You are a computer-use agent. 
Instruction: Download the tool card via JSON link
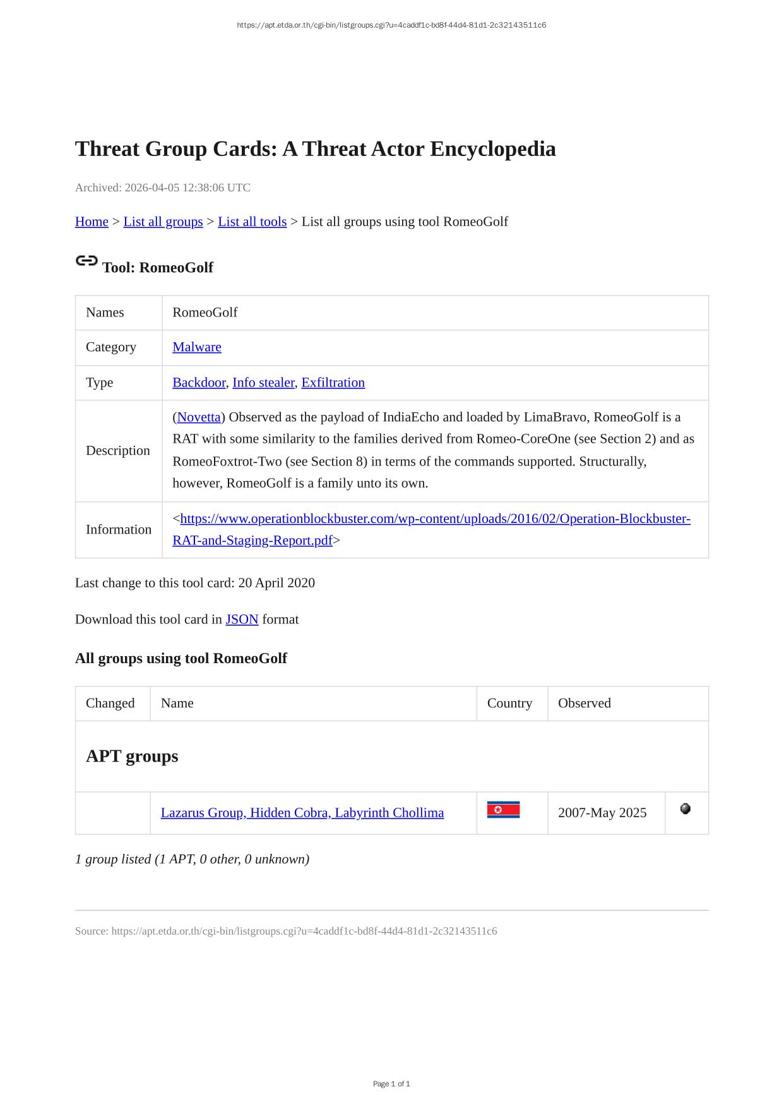pyautogui.click(x=242, y=620)
